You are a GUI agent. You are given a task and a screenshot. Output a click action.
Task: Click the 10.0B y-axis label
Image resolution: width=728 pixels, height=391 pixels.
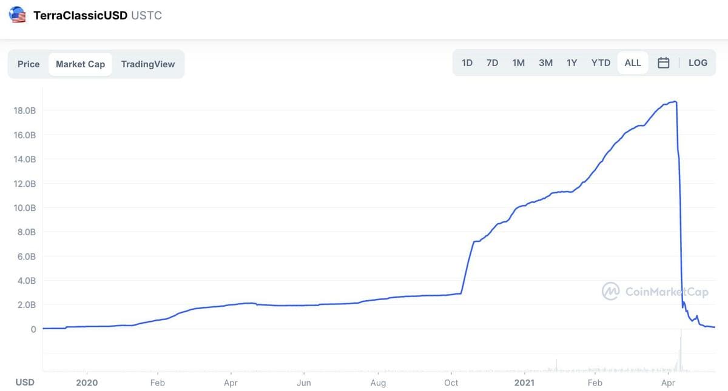click(24, 208)
